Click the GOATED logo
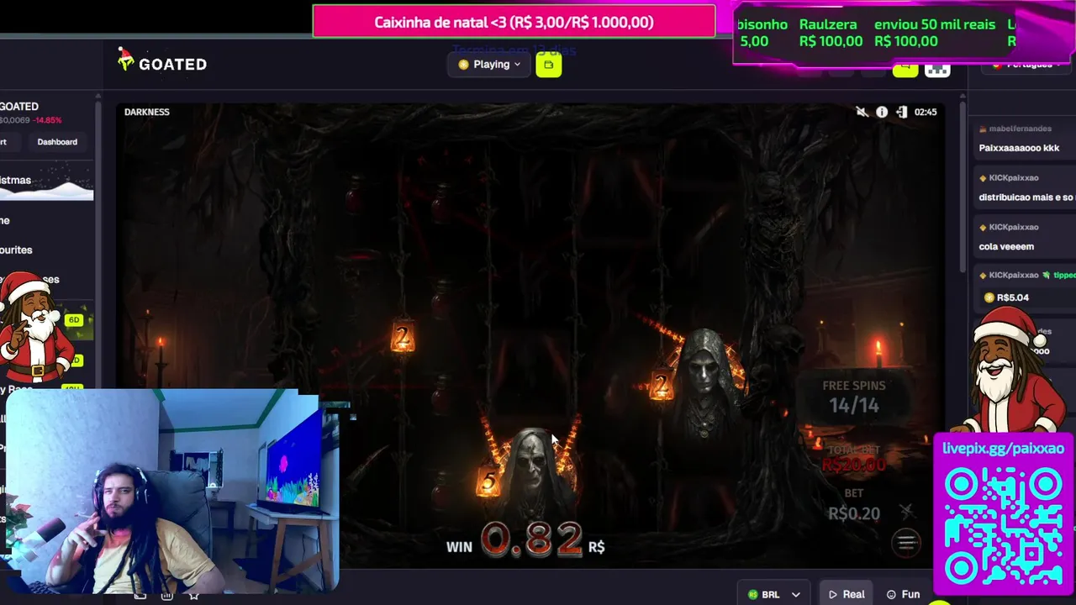This screenshot has height=605, width=1076. tap(162, 60)
